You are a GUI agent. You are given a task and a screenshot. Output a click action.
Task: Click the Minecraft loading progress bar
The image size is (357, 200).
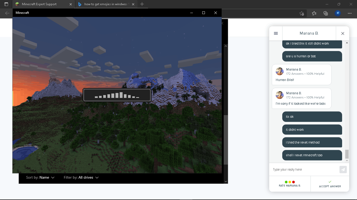pyautogui.click(x=117, y=95)
